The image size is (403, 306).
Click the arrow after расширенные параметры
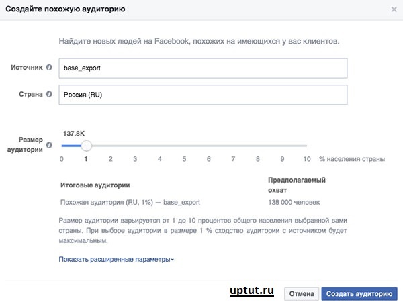pos(173,260)
